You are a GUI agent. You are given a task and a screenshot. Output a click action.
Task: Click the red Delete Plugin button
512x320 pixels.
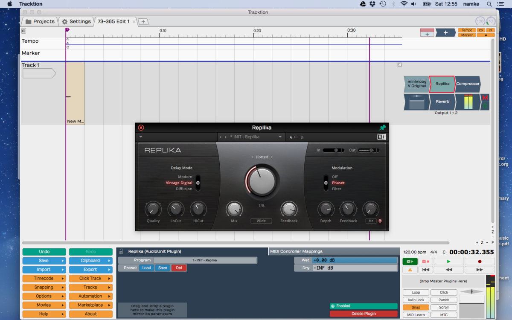click(x=363, y=314)
